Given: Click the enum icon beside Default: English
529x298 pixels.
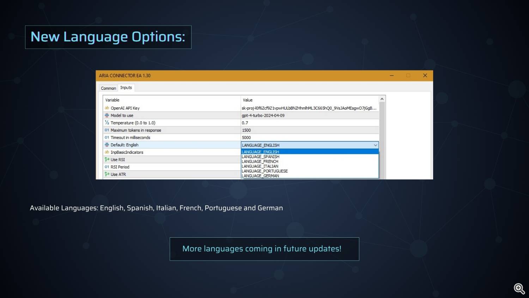Looking at the screenshot, I should point(107,145).
